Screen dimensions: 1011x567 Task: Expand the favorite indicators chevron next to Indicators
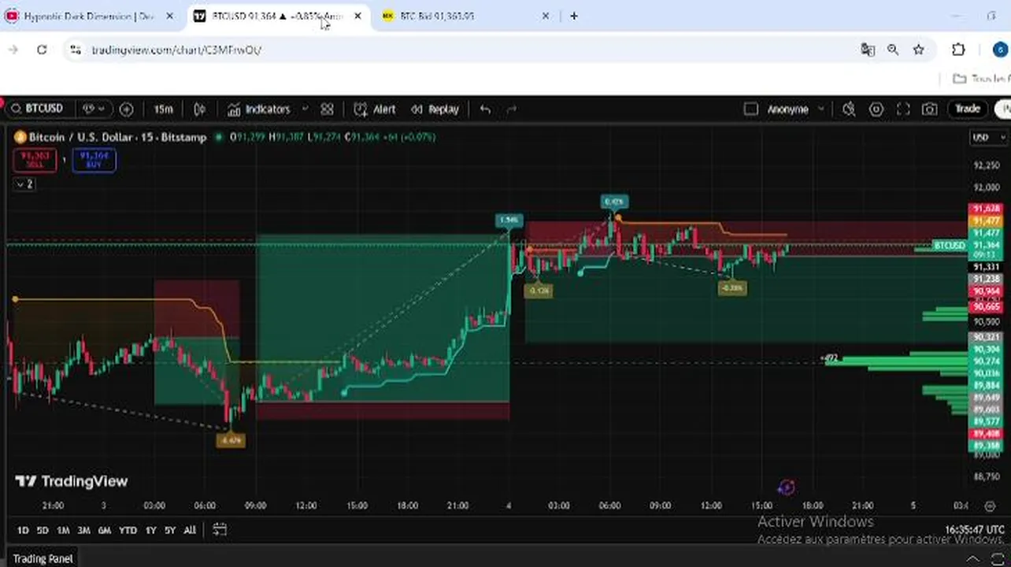click(x=305, y=109)
